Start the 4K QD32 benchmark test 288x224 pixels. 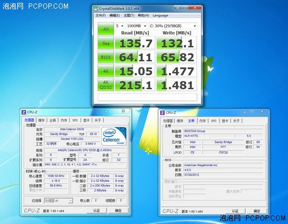[105, 85]
